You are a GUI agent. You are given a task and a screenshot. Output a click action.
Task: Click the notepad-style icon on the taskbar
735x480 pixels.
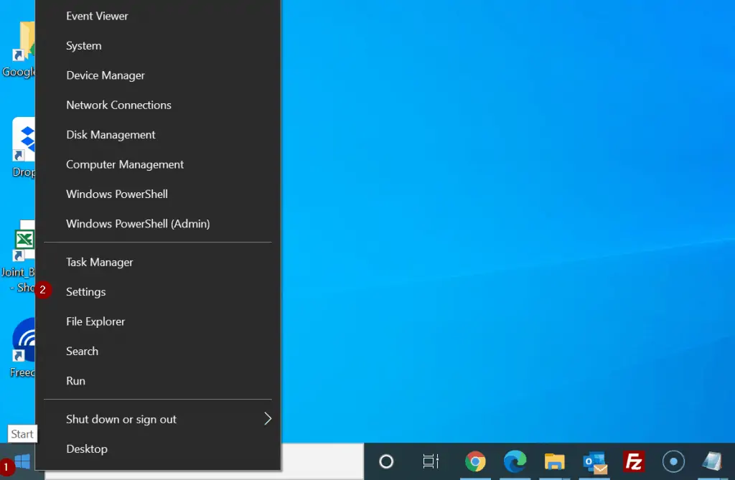(711, 461)
